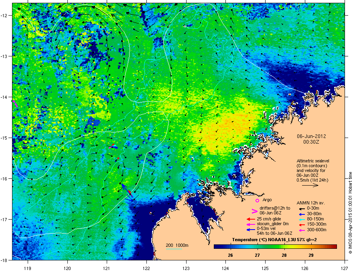Click the -18 latitude axis label
This screenshot has height=272, width=353.
(4, 260)
